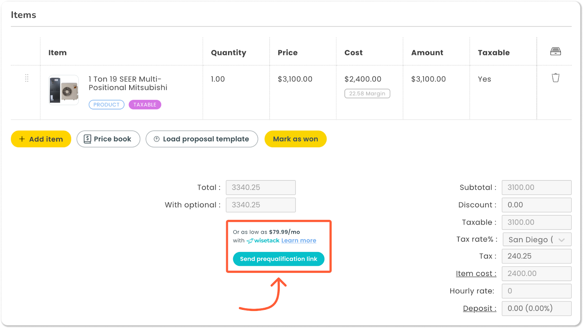
Task: Click the wisetack logo text
Action: [x=263, y=240]
